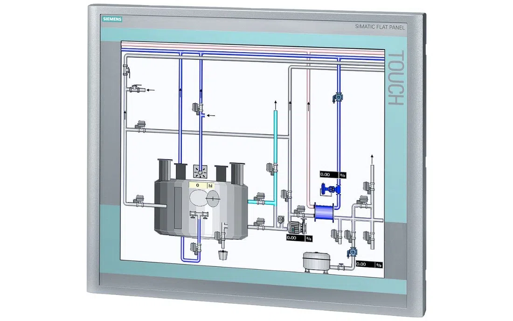Tap the blue control valve below the upper 0.00 % field
This screenshot has width=513, height=321.
tap(331, 189)
